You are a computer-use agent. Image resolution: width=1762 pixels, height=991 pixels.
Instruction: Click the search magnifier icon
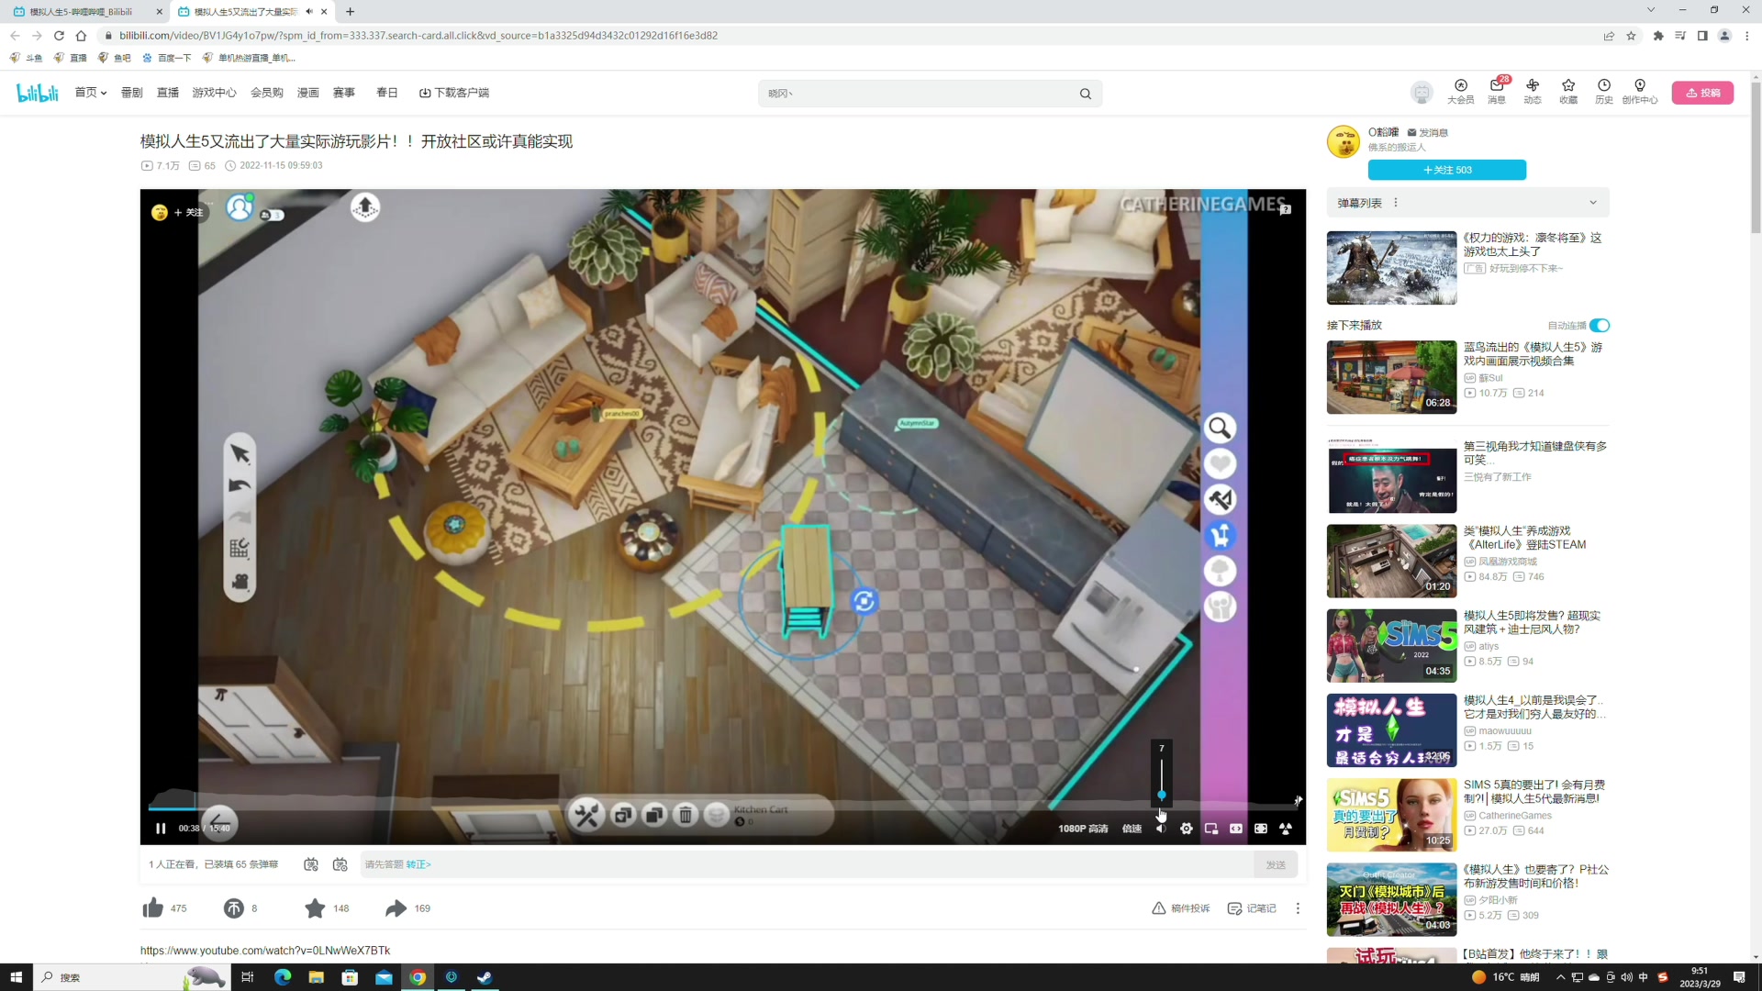coord(1086,94)
